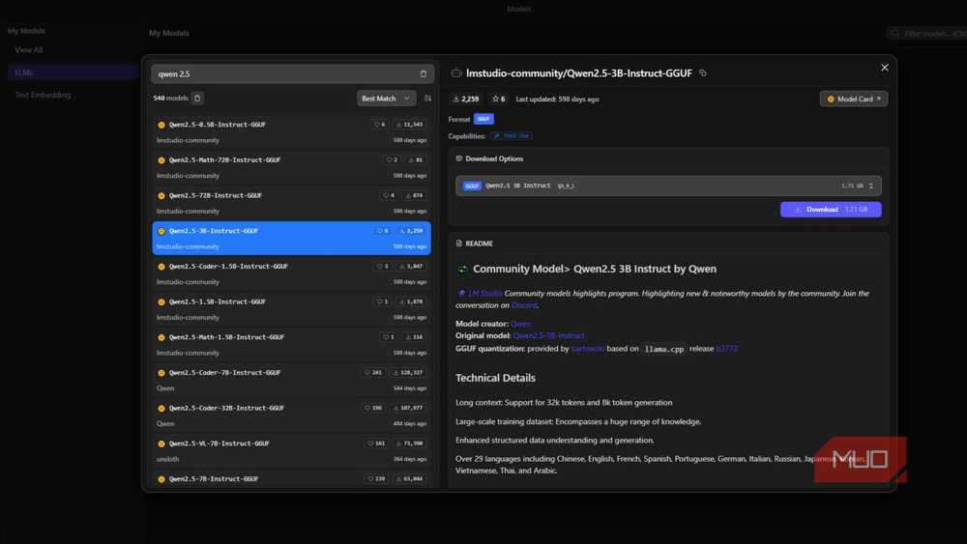This screenshot has height=544, width=967.
Task: Click the star rating showing 6
Action: click(498, 99)
